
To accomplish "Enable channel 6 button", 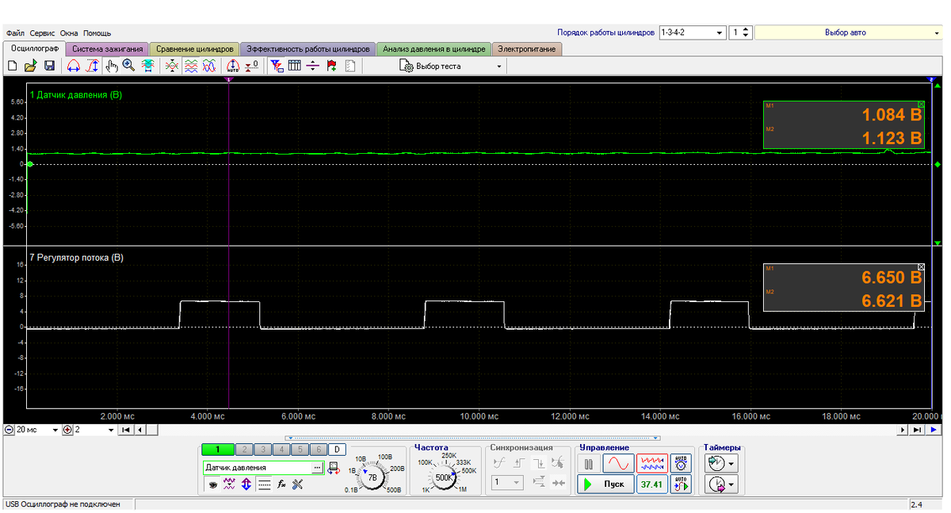I will (318, 450).
